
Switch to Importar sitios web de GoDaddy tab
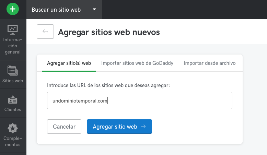point(137,63)
